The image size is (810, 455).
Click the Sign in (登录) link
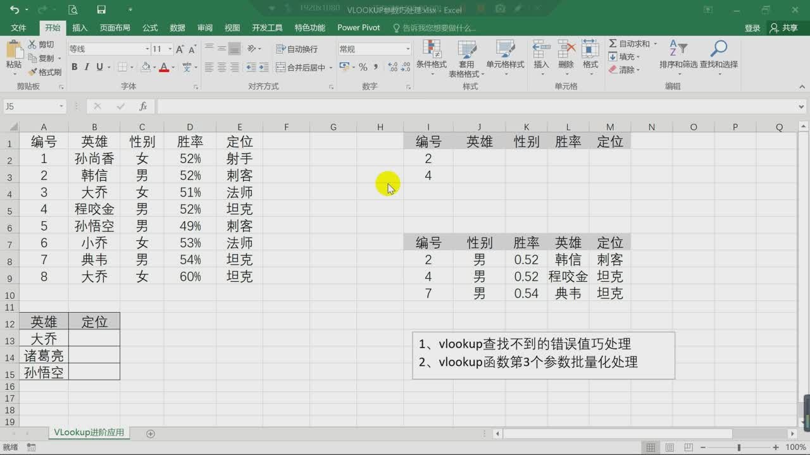752,28
